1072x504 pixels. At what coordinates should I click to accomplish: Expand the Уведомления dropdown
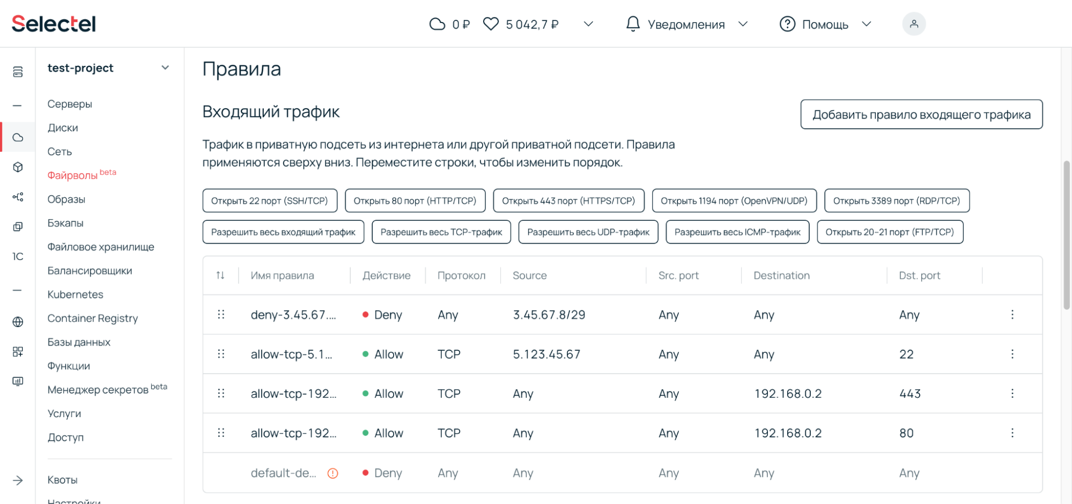tap(743, 24)
